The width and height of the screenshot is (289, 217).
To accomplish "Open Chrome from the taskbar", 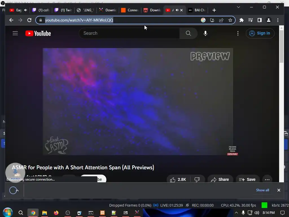I will 33,213.
